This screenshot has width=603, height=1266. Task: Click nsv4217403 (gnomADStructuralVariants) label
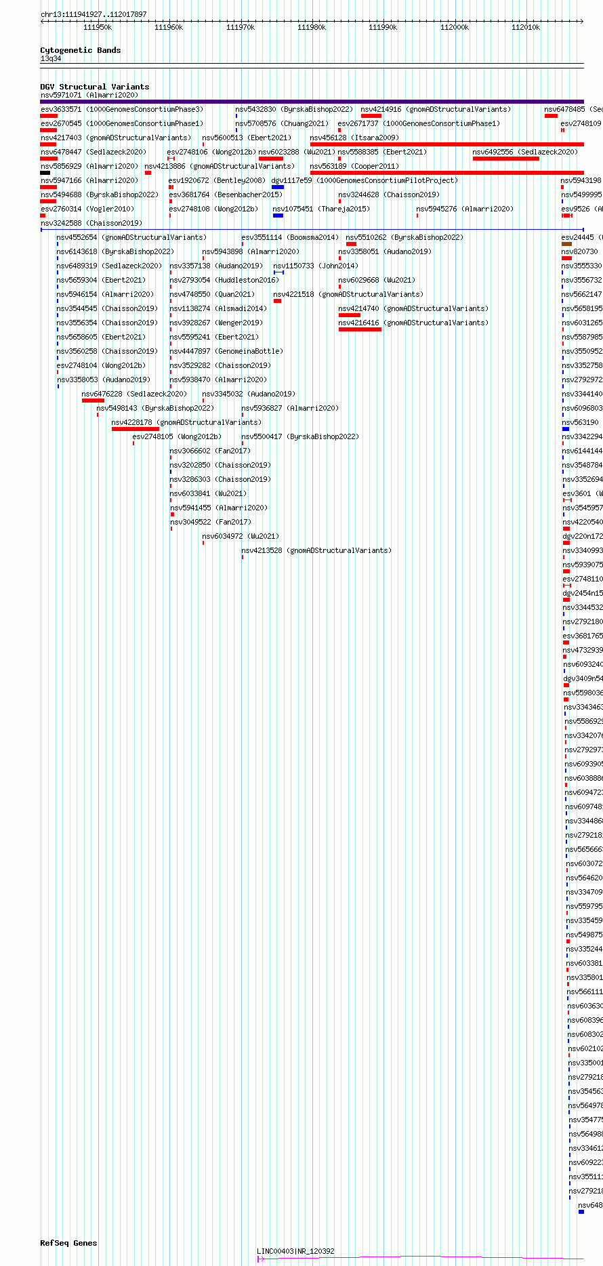tap(116, 138)
